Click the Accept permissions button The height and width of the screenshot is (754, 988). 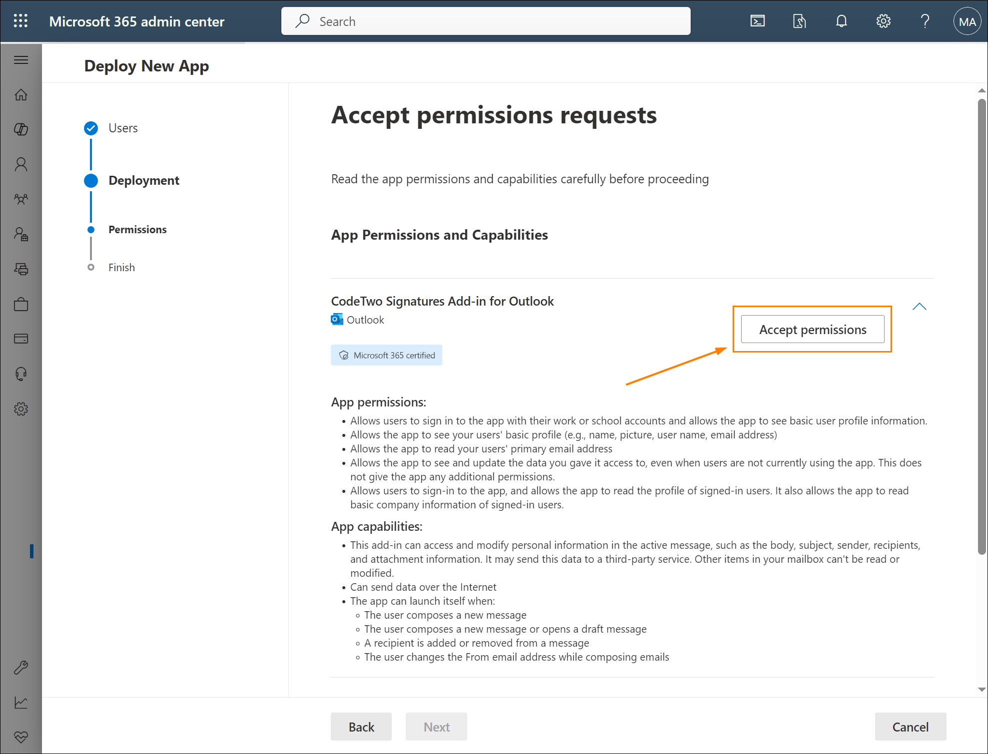click(813, 330)
